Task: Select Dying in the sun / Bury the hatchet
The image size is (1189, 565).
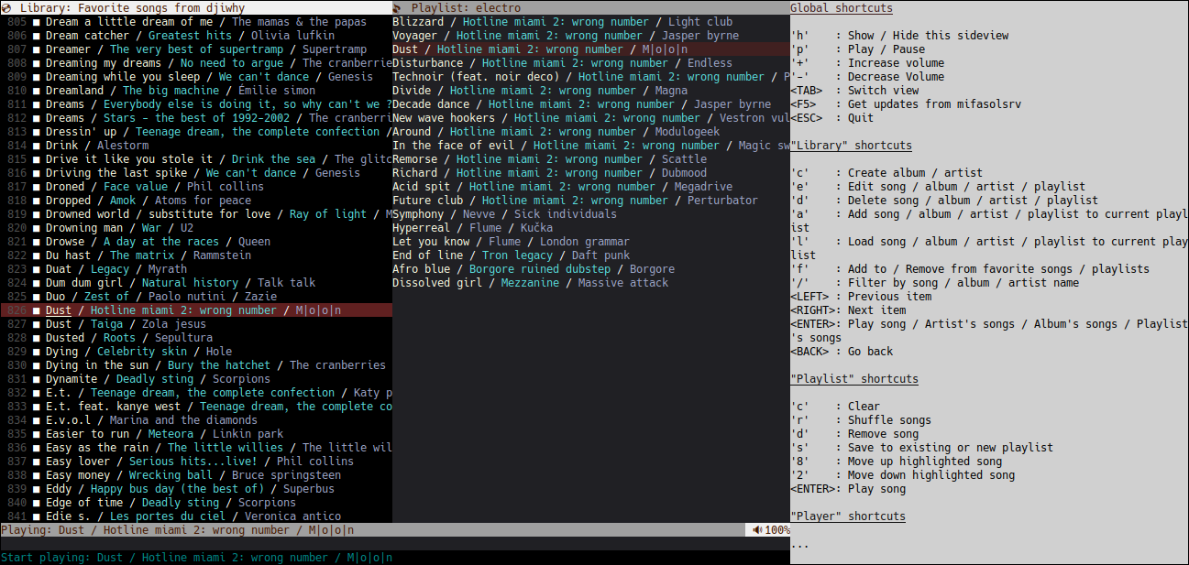Action: [x=196, y=365]
